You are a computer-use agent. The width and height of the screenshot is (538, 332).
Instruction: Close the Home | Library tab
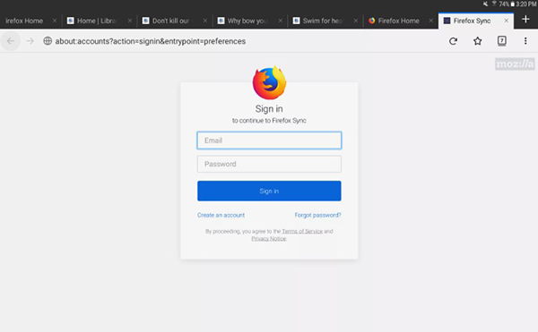point(130,21)
